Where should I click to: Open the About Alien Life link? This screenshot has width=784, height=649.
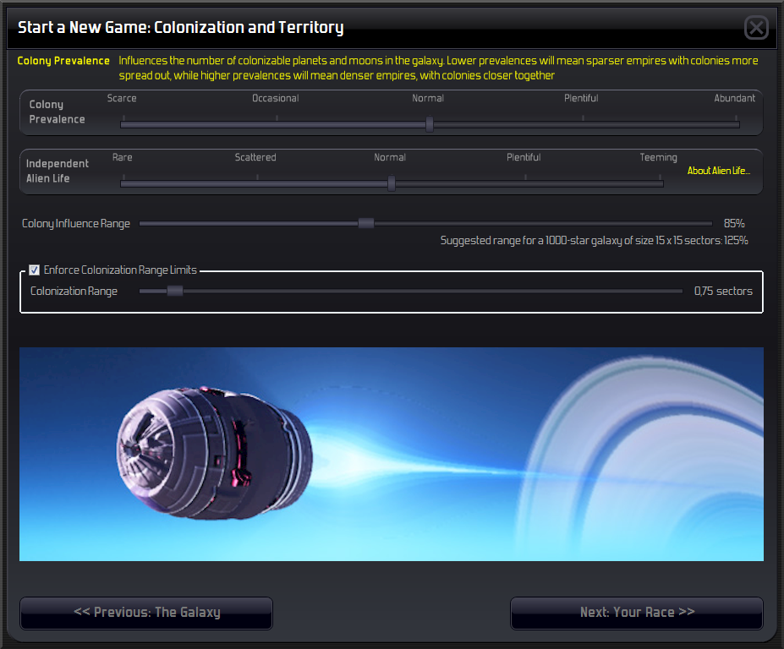tap(719, 171)
